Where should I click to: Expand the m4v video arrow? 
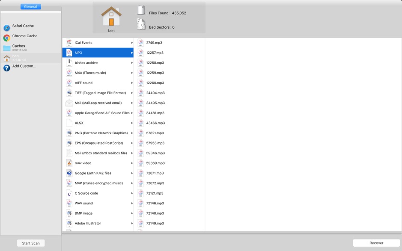coord(132,163)
